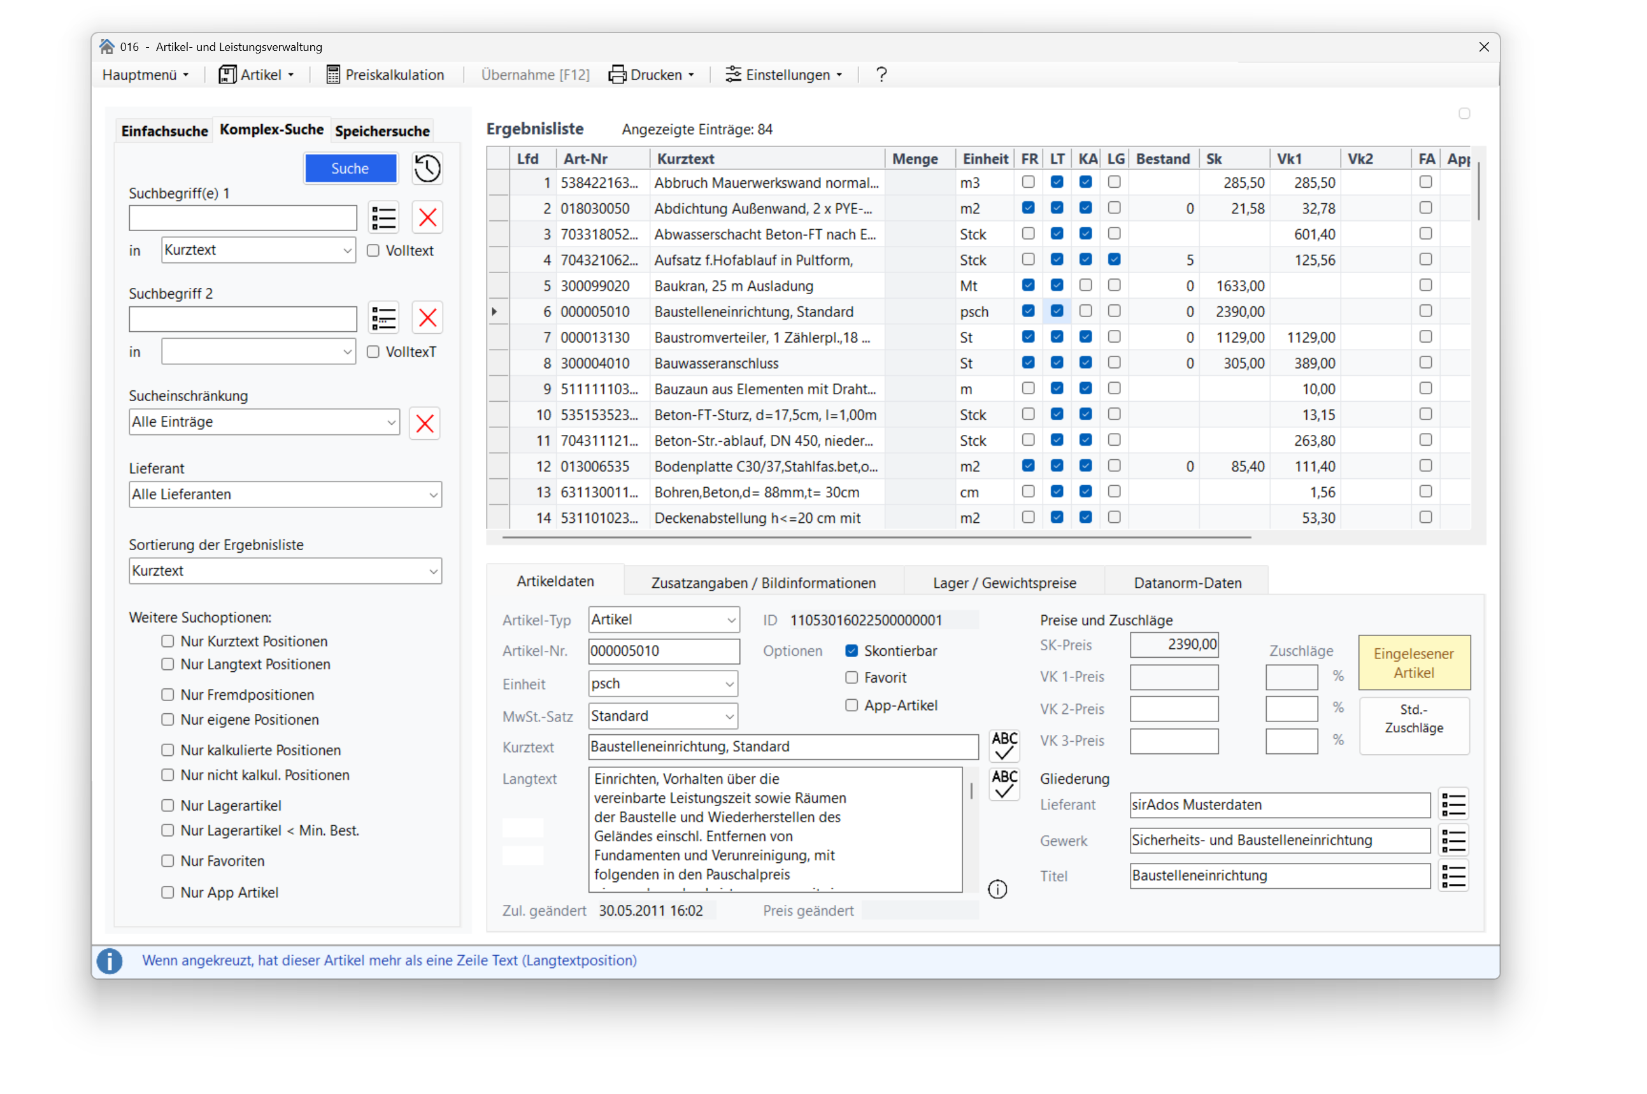The width and height of the screenshot is (1647, 1094).
Task: Uncheck the Skontierbar option
Action: 852,651
